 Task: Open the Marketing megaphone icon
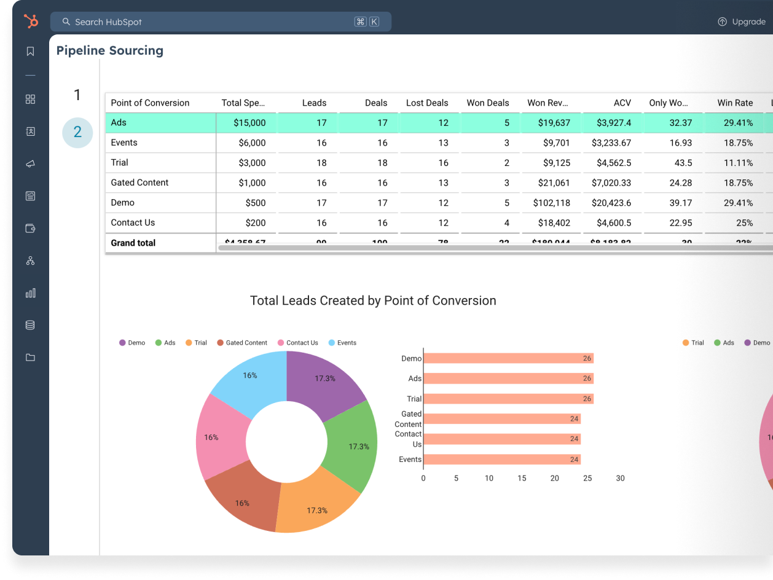click(30, 164)
